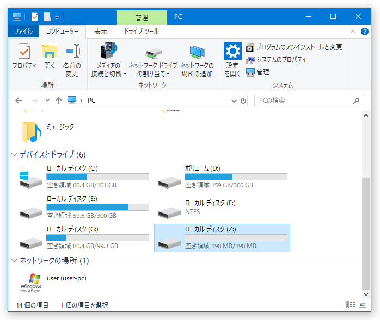Screen dimensions: 380x320
Task: Select ローカル ディスク (Z:) drive
Action: coord(222,238)
